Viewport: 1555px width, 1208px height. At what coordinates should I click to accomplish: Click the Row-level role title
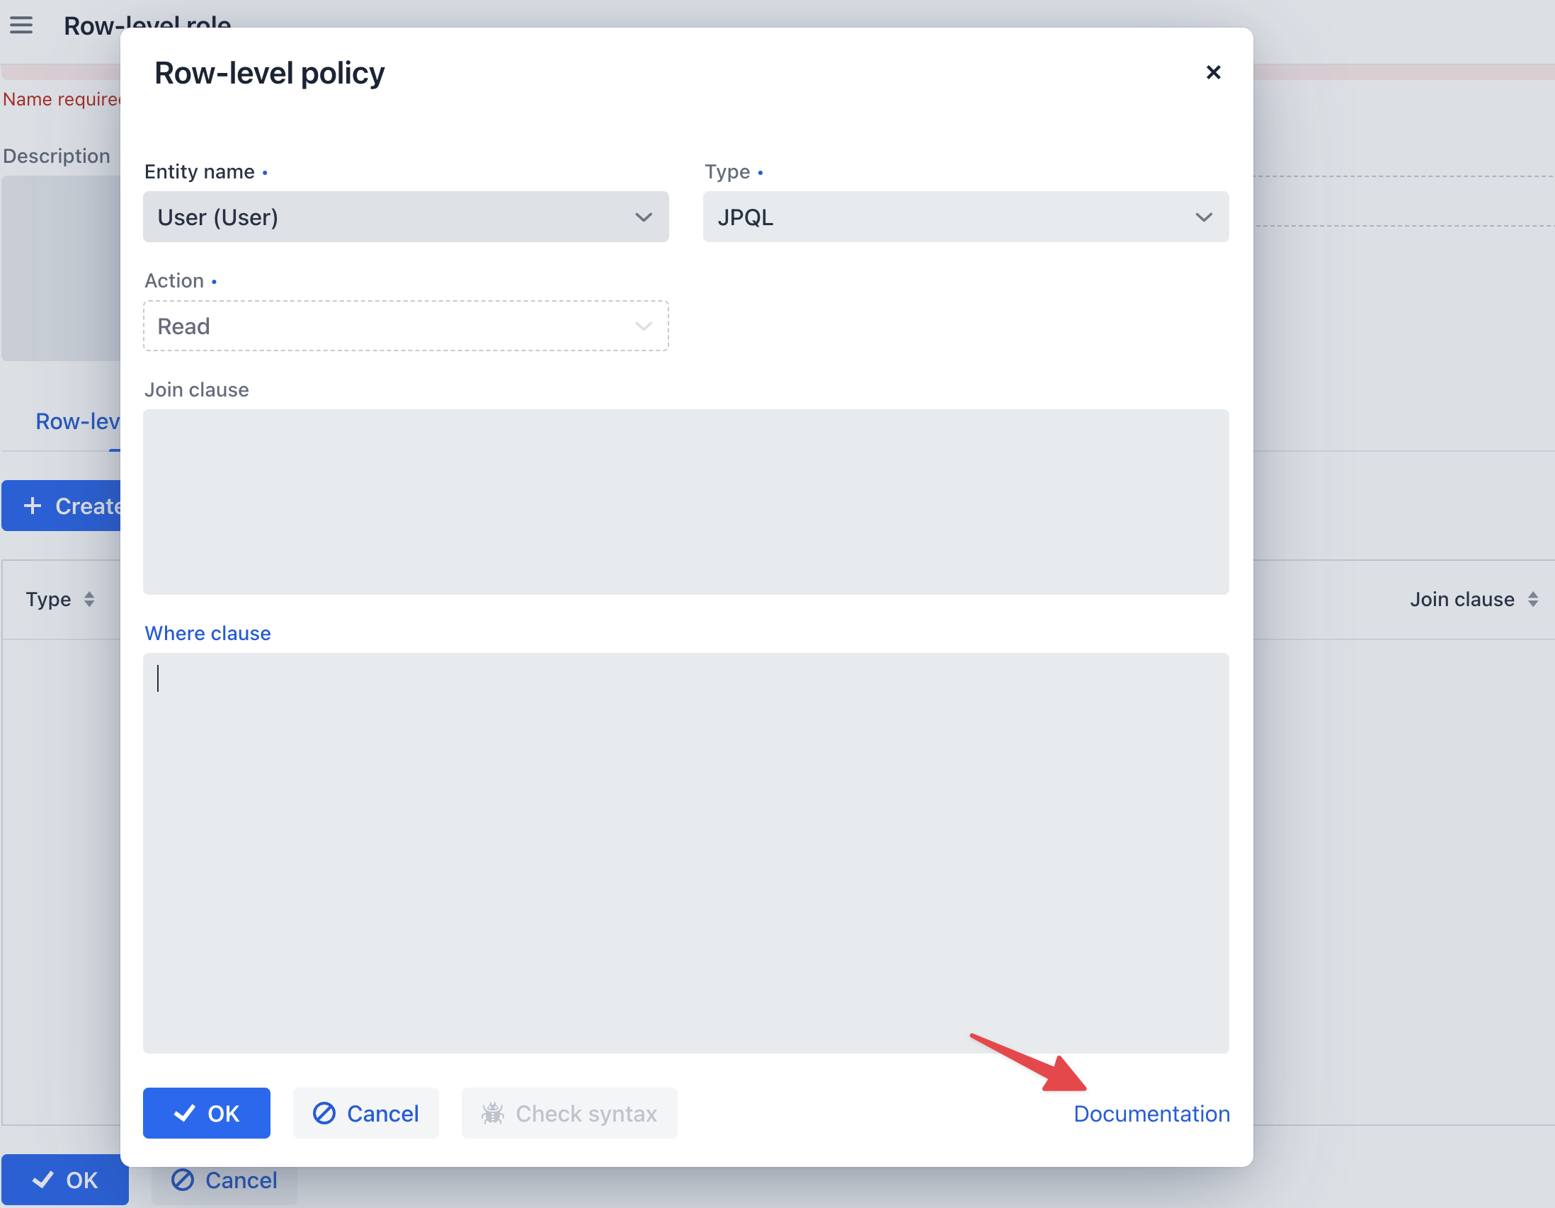[147, 26]
